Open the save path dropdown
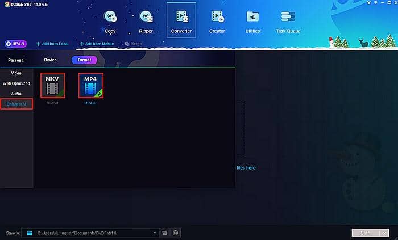Image resolution: width=398 pixels, height=240 pixels. (155, 233)
